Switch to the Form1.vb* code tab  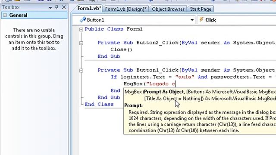coord(89,9)
